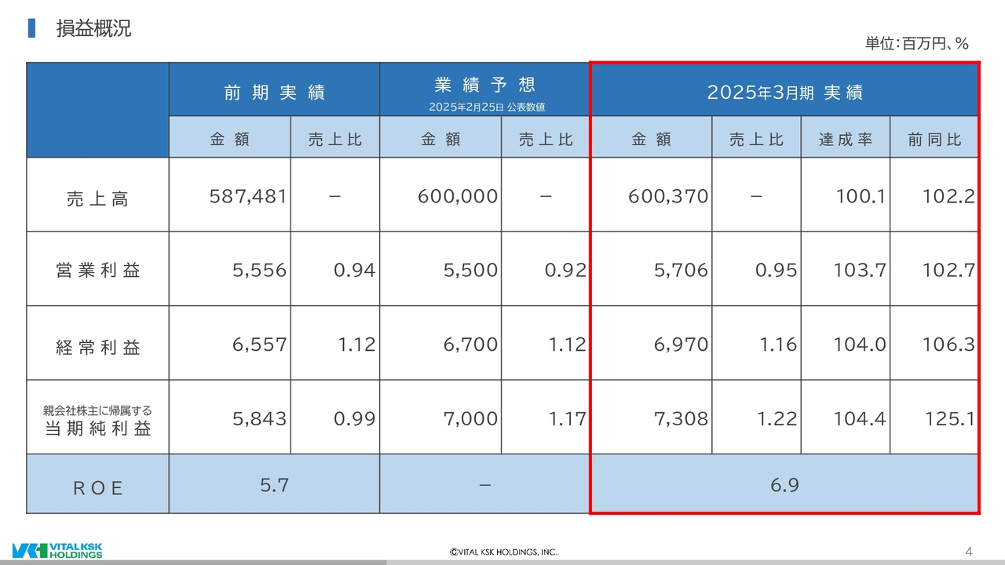Click actual ordinary profit ratio 1.16
Viewport: 1005px width, 565px height.
779,344
